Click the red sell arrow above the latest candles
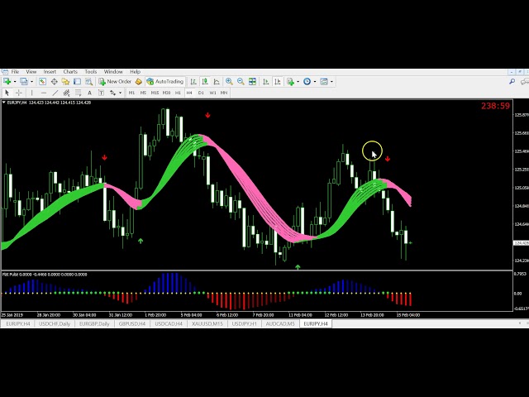The height and width of the screenshot is (397, 529). coord(388,158)
